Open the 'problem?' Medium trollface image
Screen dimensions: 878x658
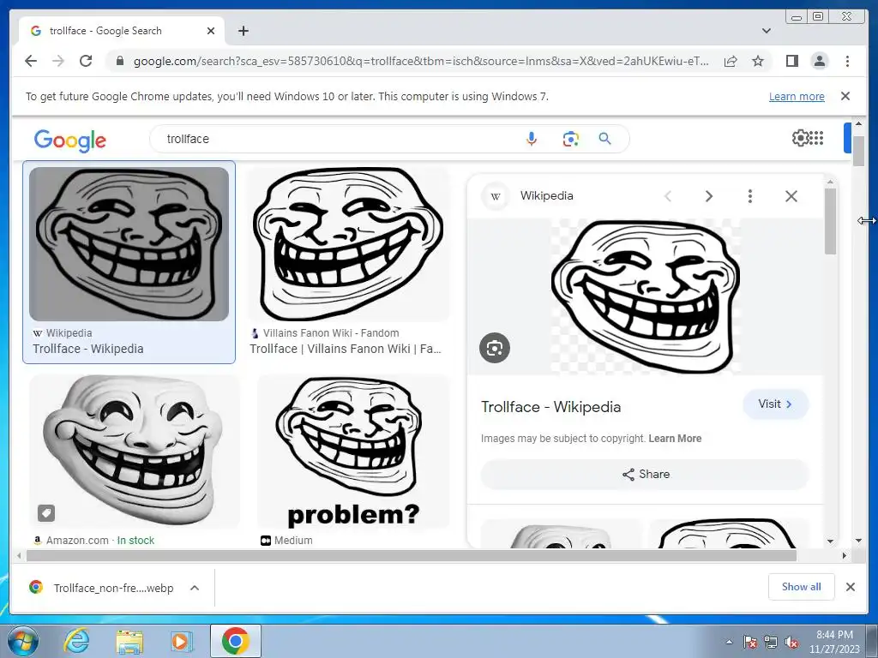pyautogui.click(x=353, y=451)
